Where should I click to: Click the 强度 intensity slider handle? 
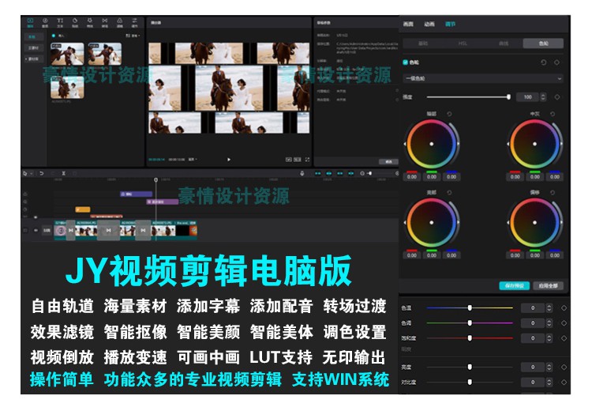coord(508,96)
